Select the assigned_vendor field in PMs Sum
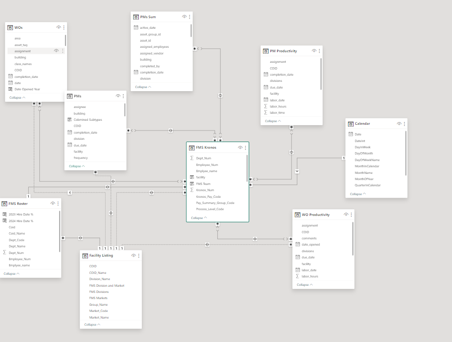This screenshot has height=342, width=452. [152, 54]
